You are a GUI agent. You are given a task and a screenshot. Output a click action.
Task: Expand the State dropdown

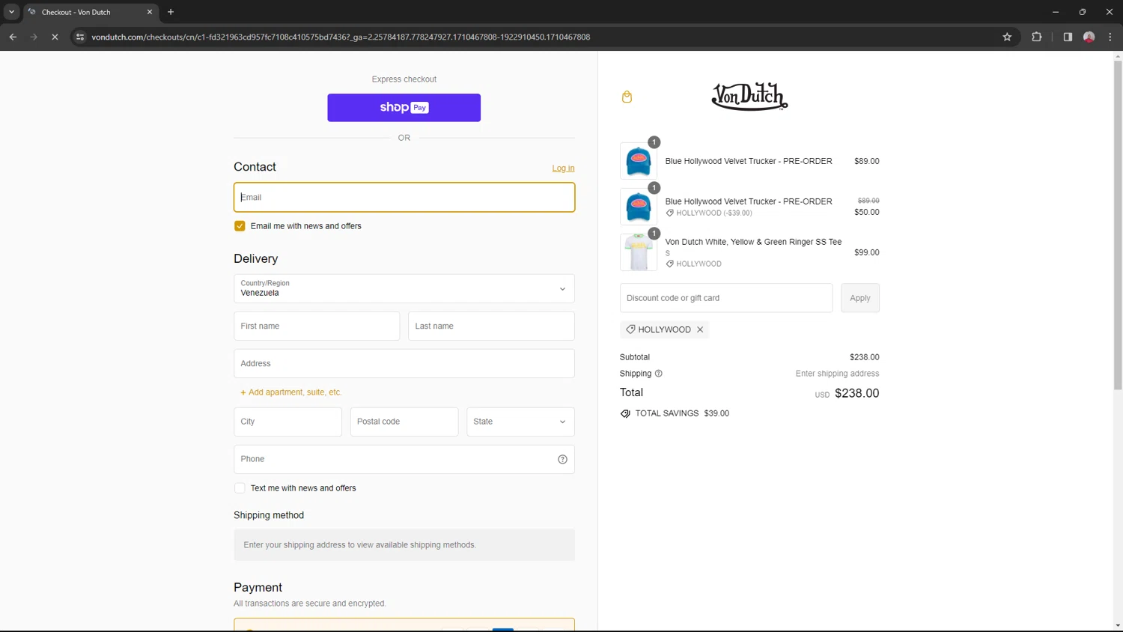[520, 422]
